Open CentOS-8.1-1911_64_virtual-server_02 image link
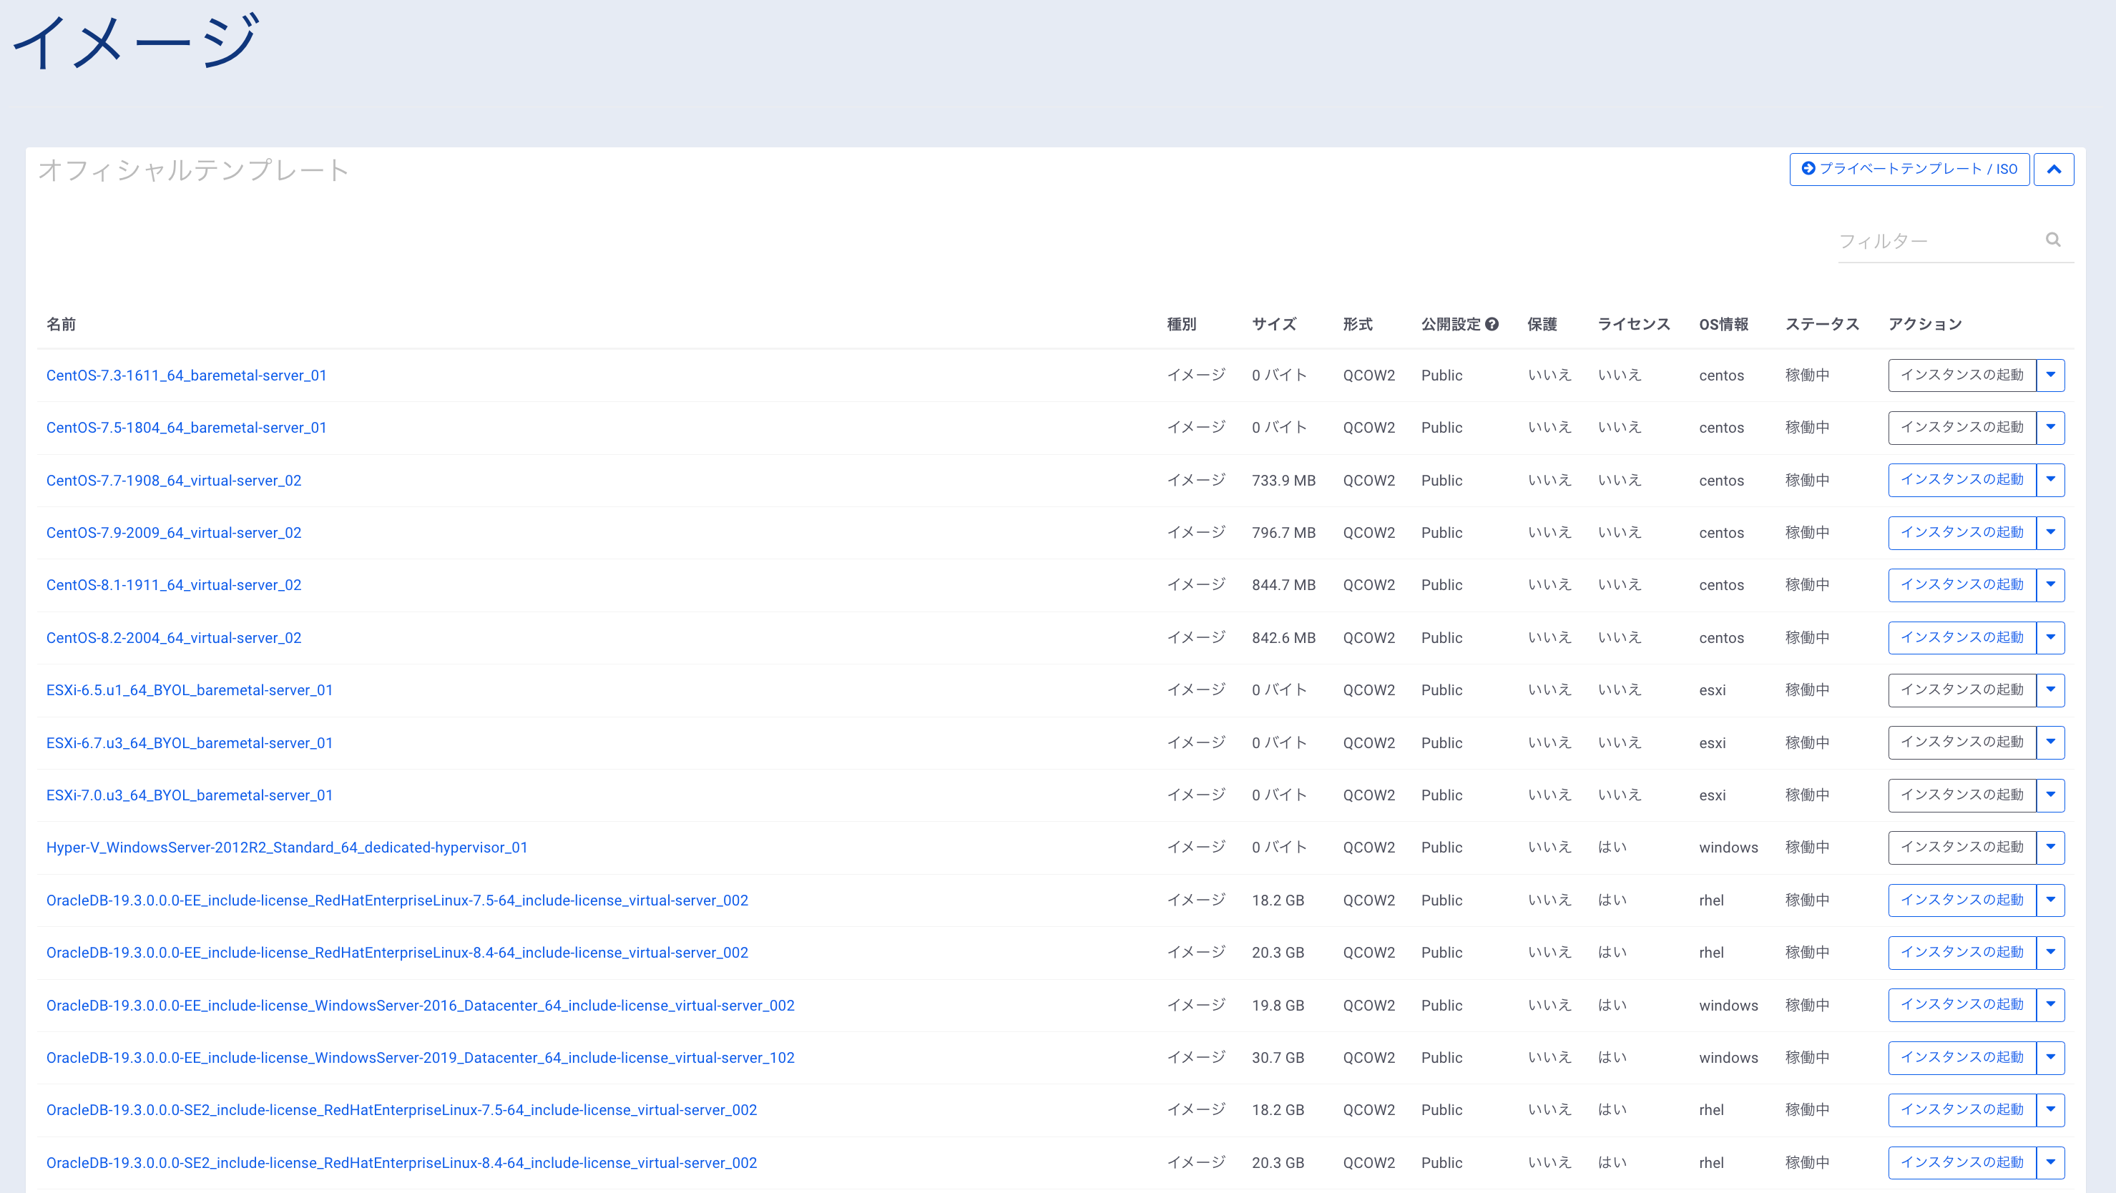The width and height of the screenshot is (2116, 1193). [174, 586]
